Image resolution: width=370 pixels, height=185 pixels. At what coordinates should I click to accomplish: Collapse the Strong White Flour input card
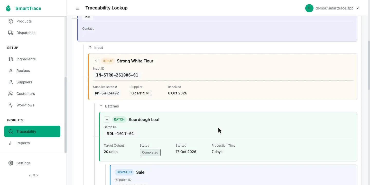point(96,61)
